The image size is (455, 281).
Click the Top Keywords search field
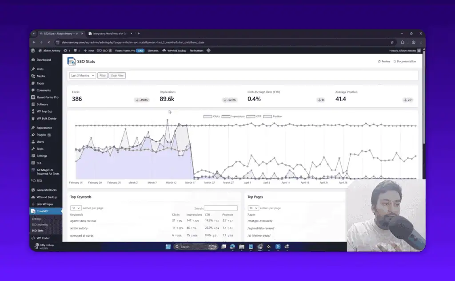[x=220, y=208]
